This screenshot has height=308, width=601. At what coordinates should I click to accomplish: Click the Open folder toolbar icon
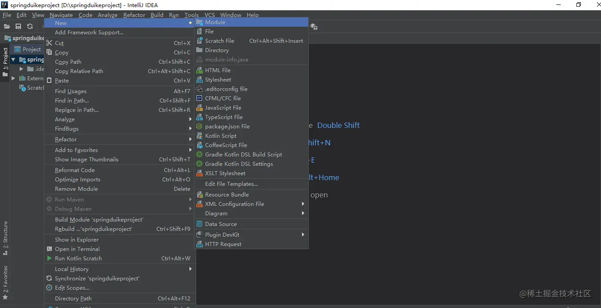click(7, 27)
